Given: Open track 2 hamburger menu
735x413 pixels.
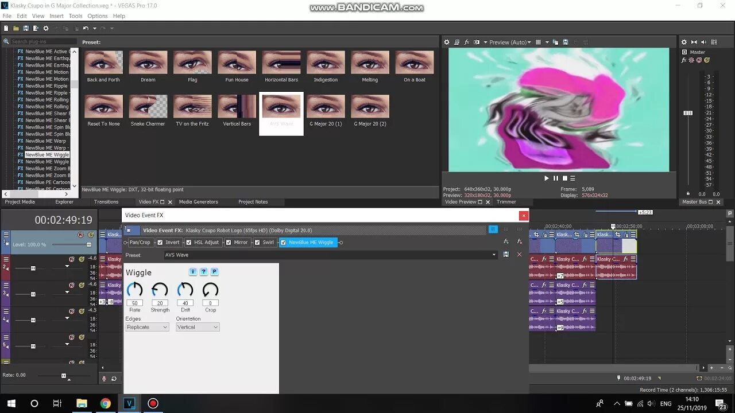Looking at the screenshot, I should [6, 259].
